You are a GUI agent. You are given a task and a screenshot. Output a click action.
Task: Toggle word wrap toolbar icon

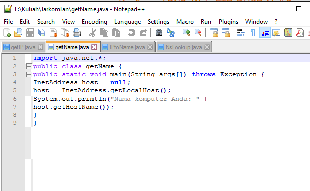point(241,33)
